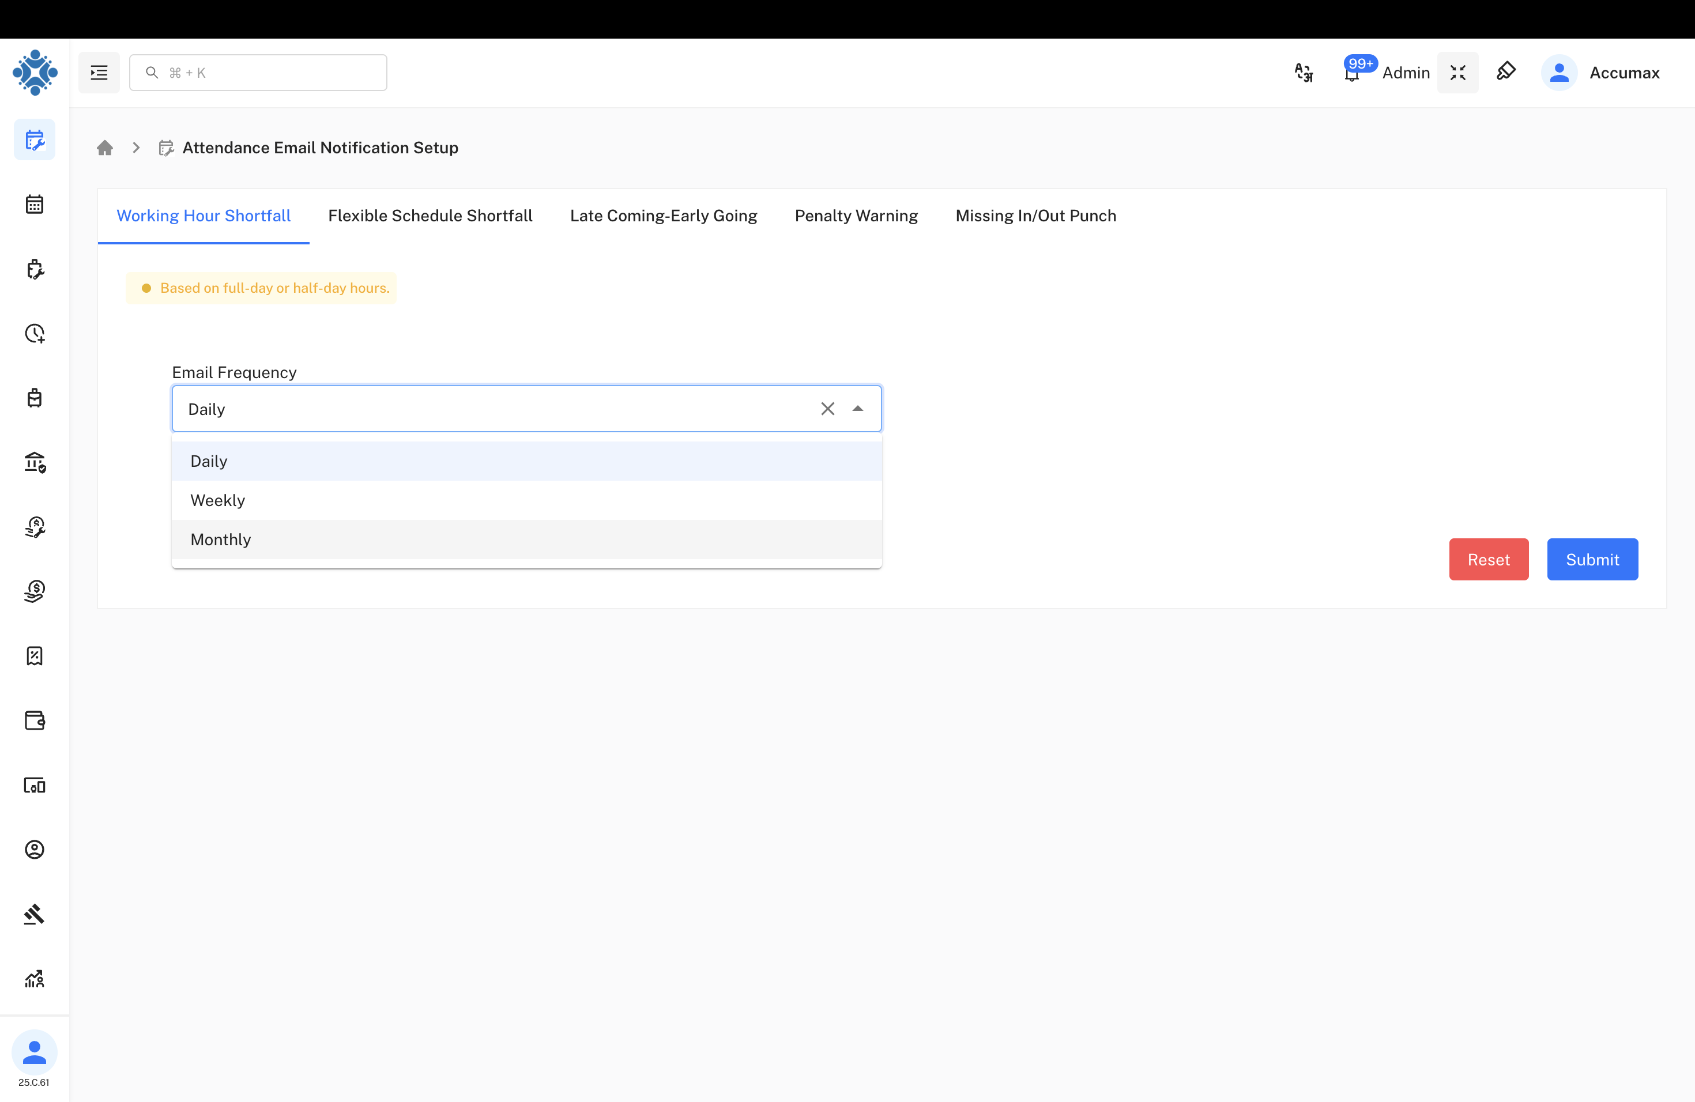Click the language translation icon in header

click(x=1304, y=72)
